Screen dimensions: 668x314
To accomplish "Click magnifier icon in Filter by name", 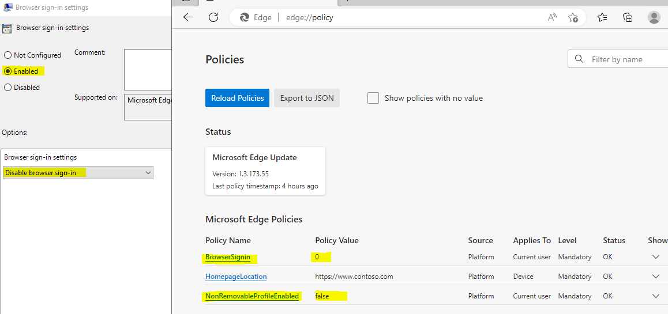I will point(579,59).
